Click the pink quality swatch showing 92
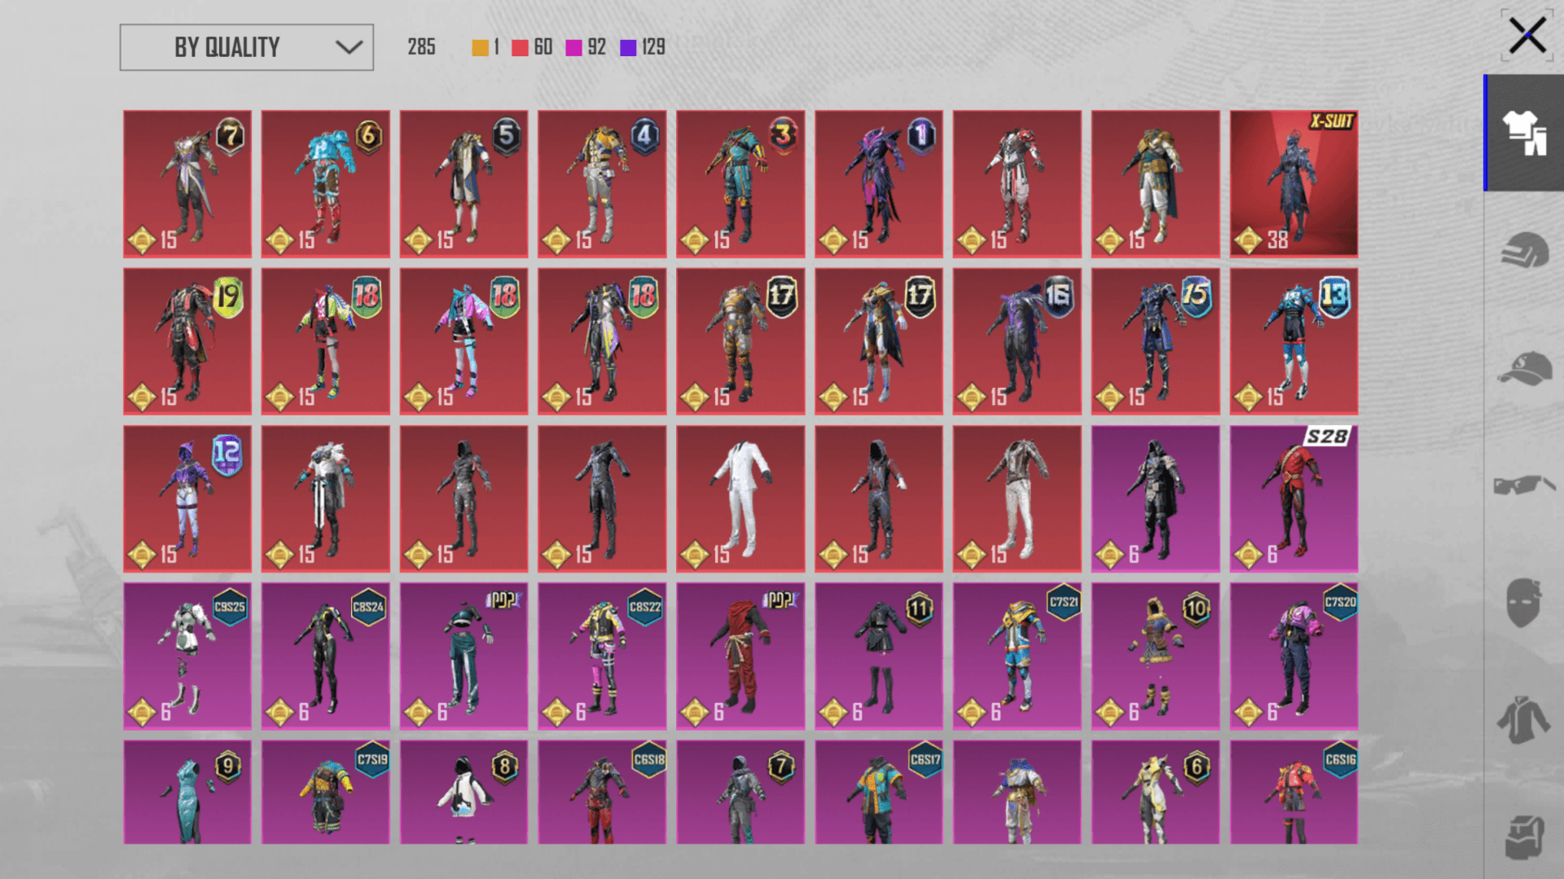 (573, 48)
